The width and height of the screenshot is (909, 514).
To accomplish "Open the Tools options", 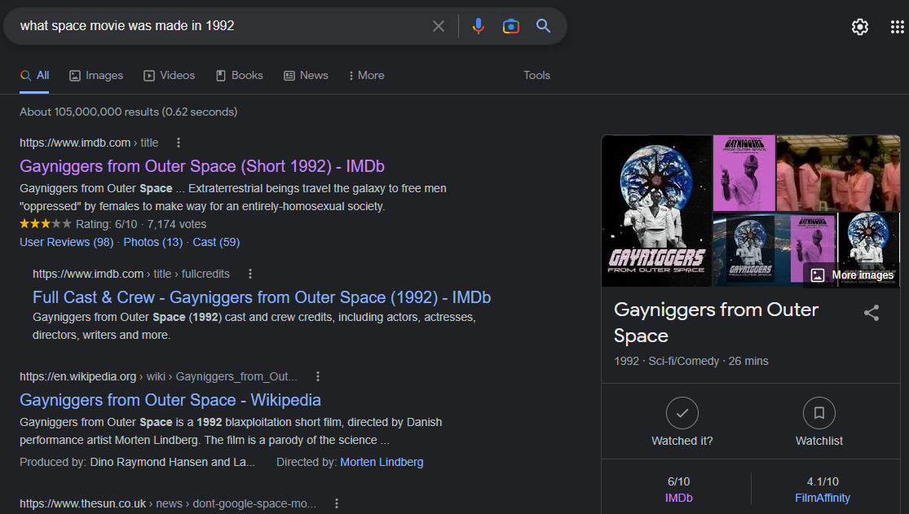I will [536, 75].
